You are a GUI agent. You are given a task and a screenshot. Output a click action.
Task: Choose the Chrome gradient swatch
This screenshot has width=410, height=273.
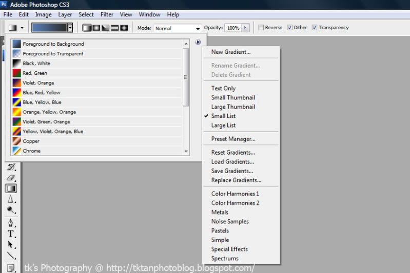(17, 151)
